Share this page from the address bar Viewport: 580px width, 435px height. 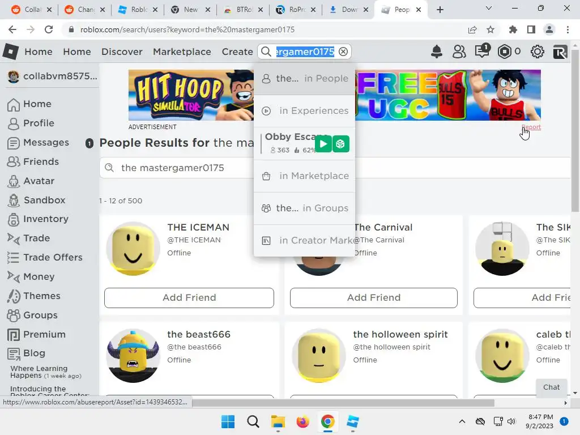tap(472, 29)
